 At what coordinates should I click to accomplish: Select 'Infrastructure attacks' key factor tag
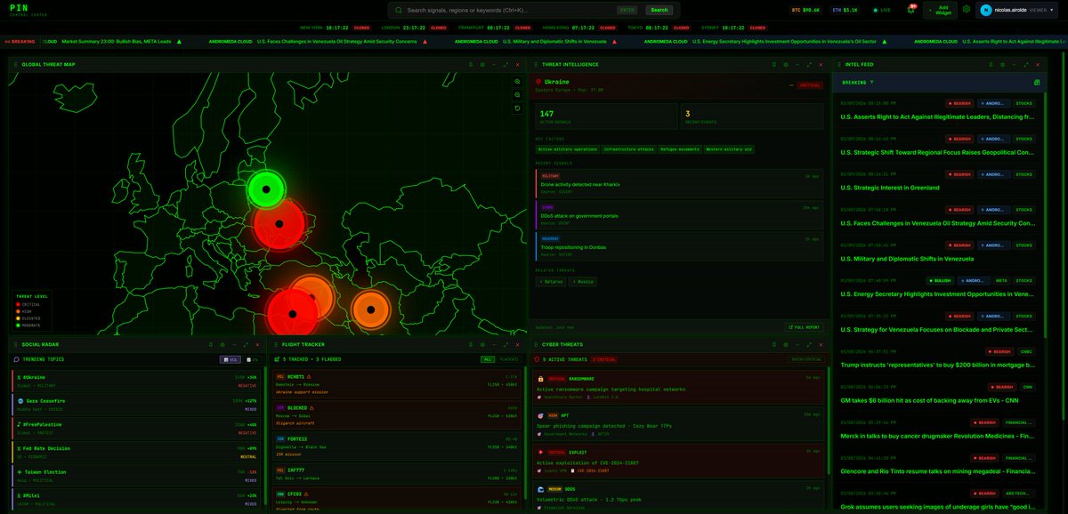628,149
